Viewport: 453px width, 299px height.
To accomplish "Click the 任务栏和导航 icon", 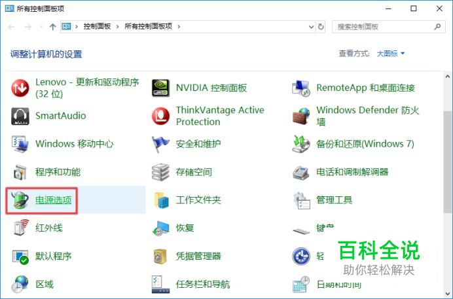I will tap(160, 285).
